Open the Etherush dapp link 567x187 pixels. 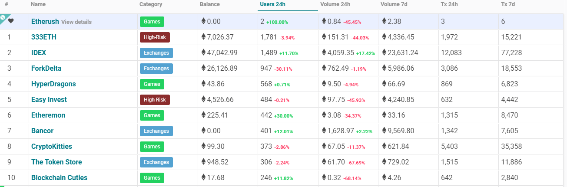[45, 21]
